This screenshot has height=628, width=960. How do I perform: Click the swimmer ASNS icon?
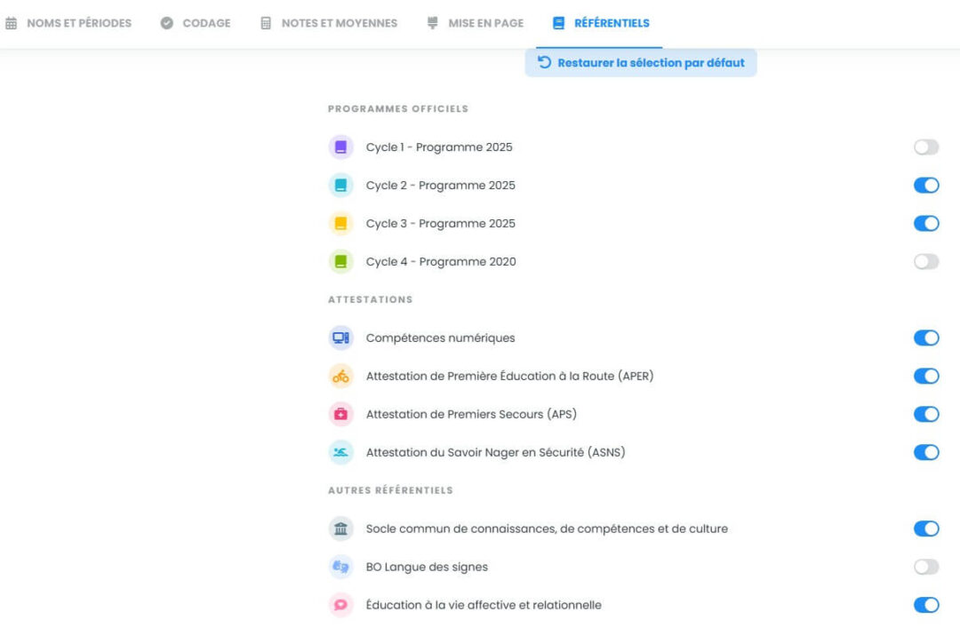coord(340,453)
